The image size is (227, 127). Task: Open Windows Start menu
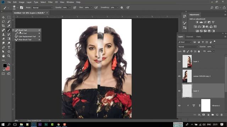pyautogui.click(x=3, y=125)
